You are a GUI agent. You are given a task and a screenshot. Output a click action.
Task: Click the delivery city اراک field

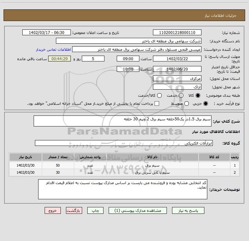177,87
